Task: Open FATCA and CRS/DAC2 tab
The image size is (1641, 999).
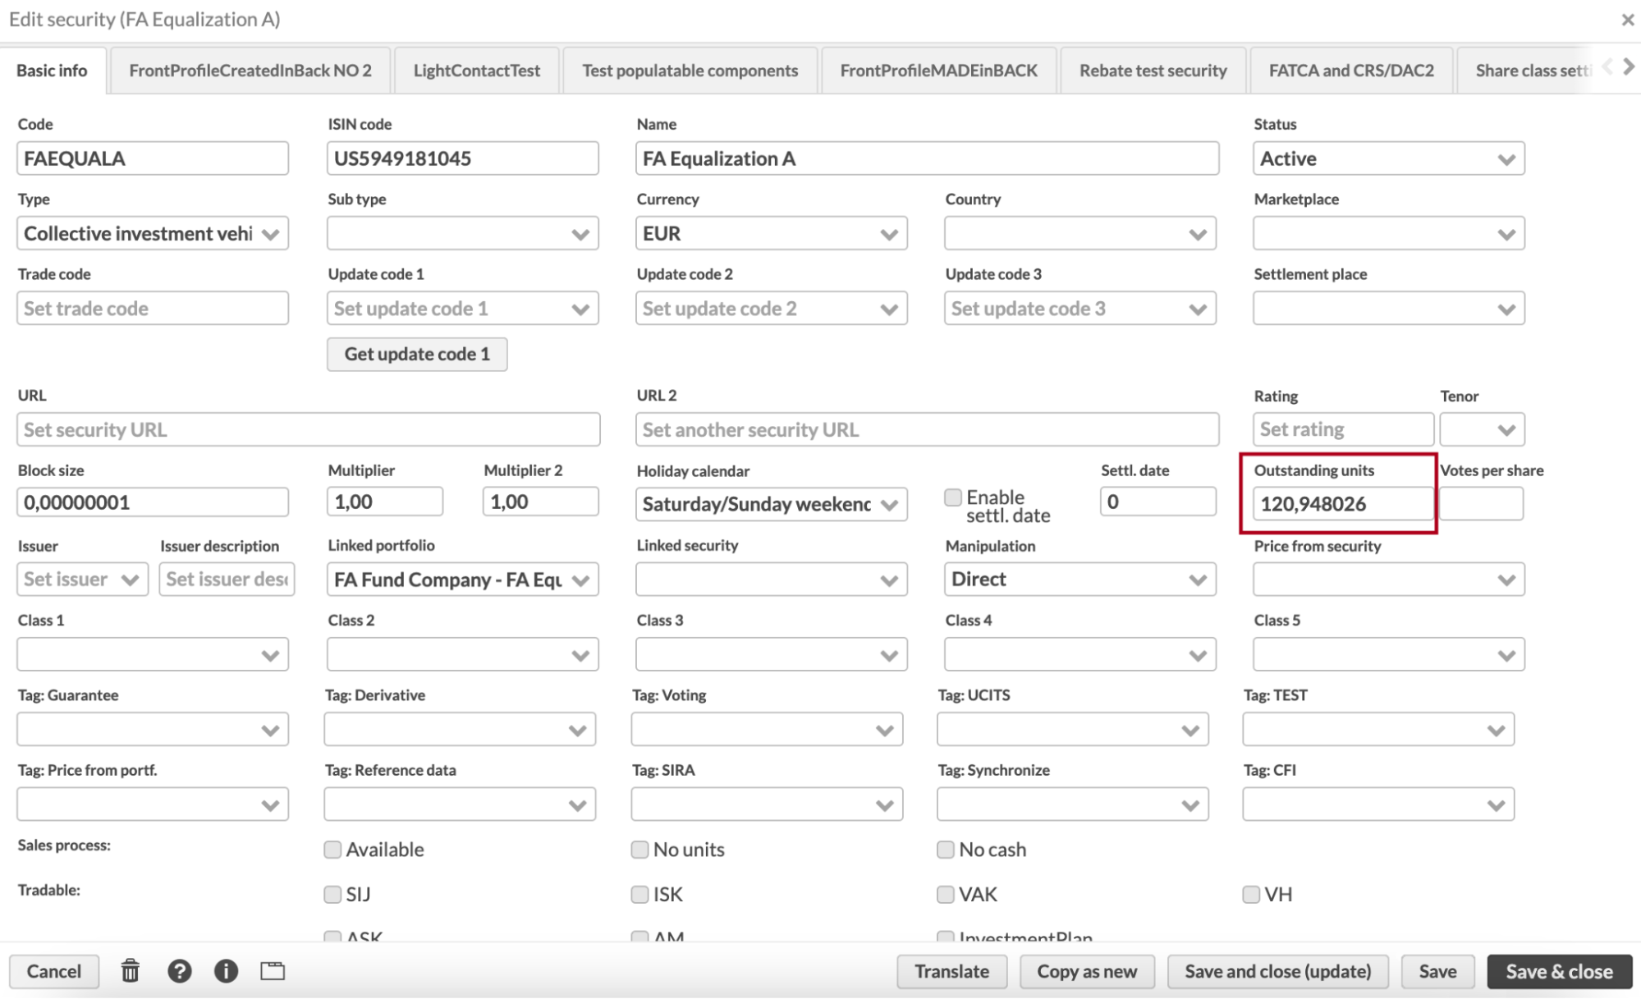Action: click(1351, 71)
